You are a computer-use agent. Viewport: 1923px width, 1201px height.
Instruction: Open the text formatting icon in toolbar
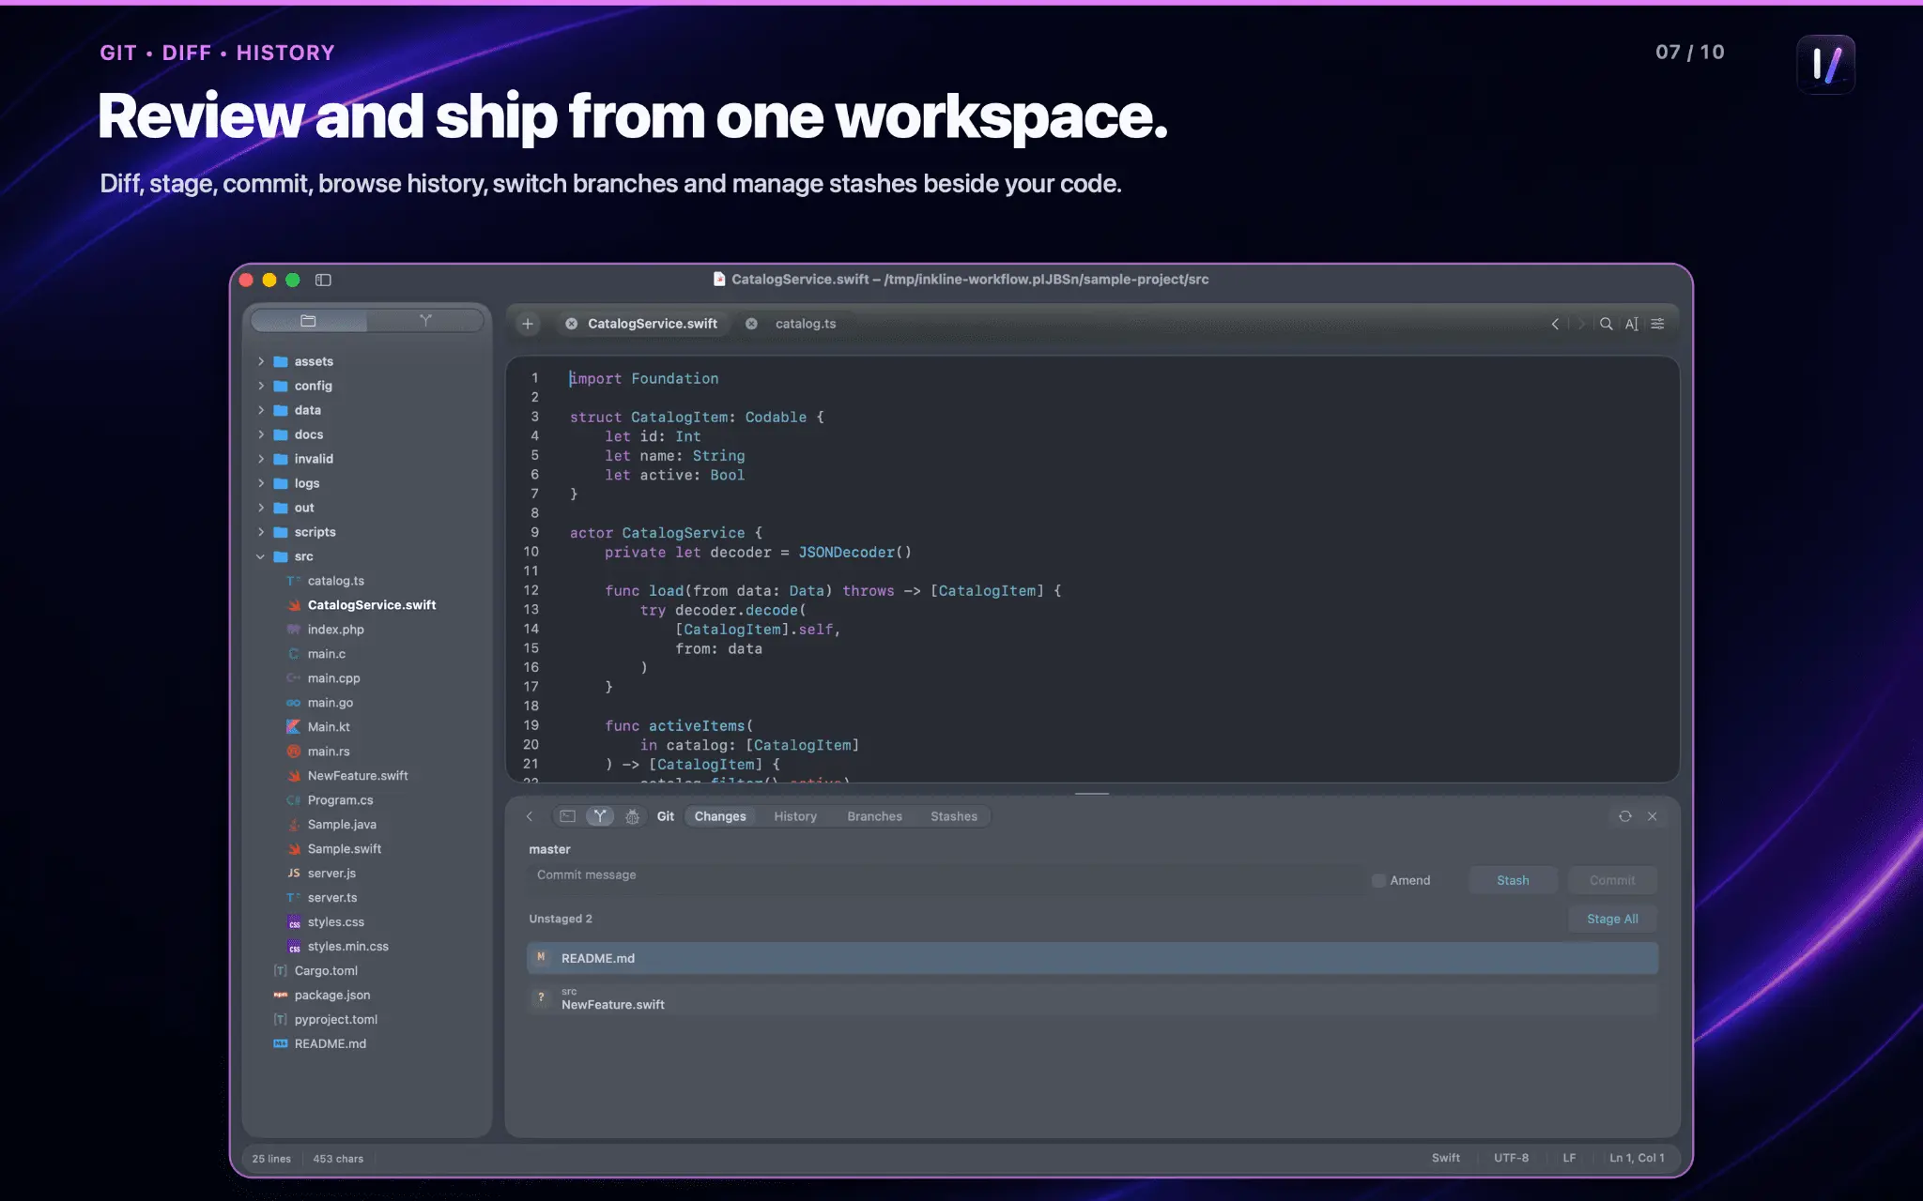1632,324
